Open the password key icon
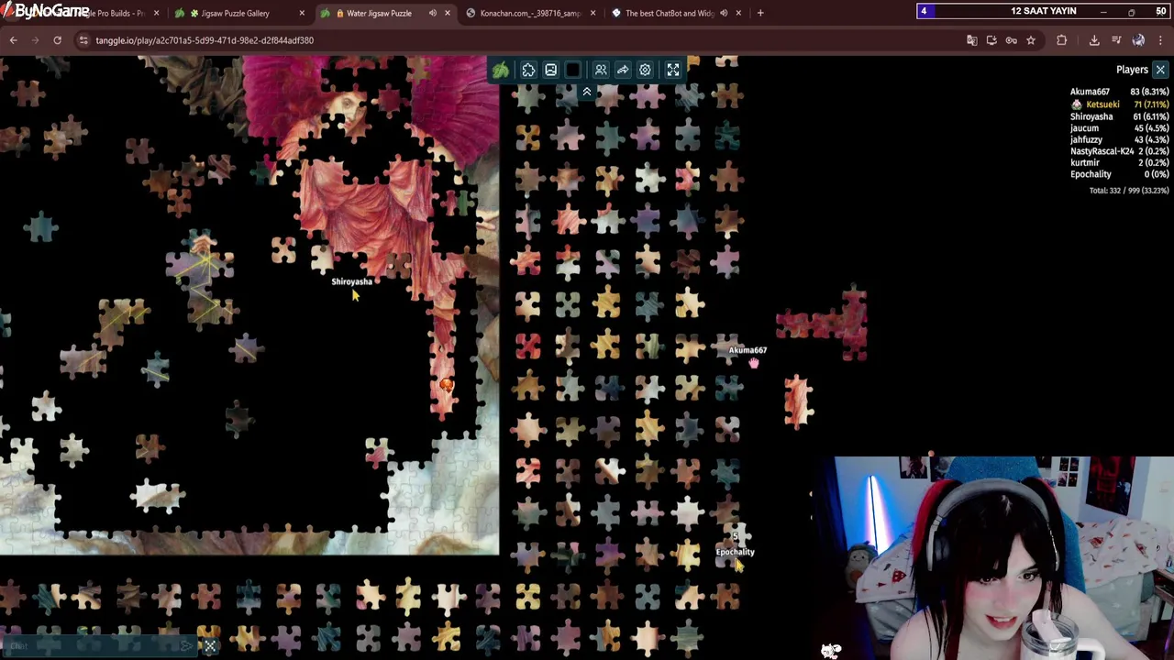1174x660 pixels. [1011, 40]
